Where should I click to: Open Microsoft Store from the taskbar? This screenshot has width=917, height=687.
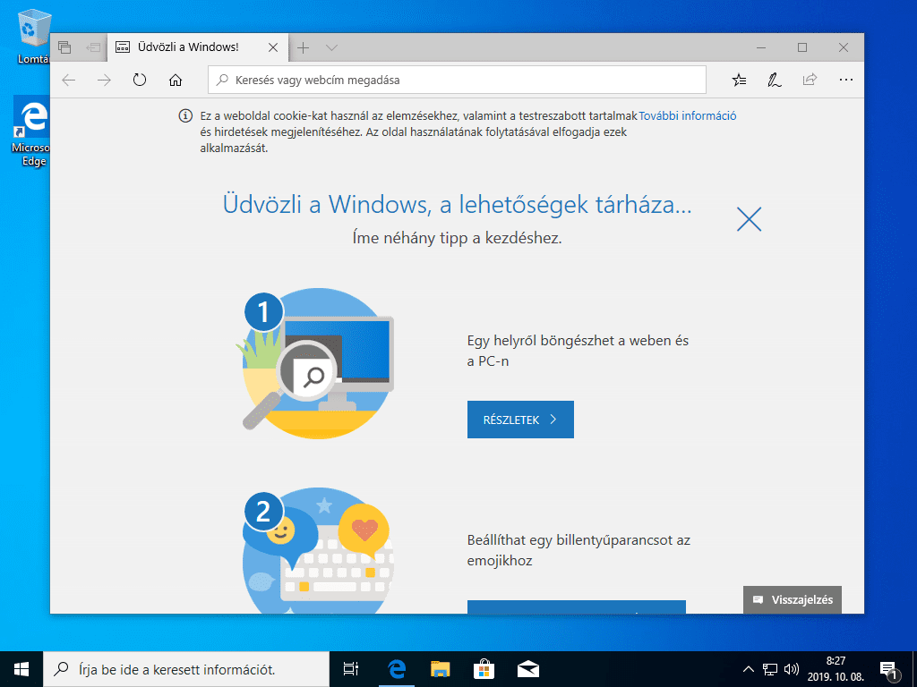(483, 668)
